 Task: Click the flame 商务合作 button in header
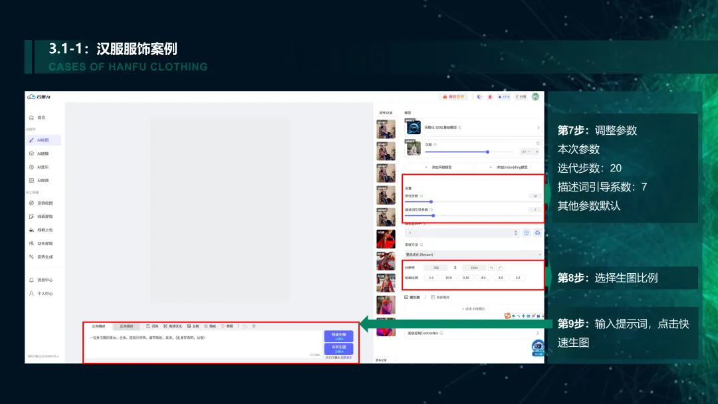[453, 96]
